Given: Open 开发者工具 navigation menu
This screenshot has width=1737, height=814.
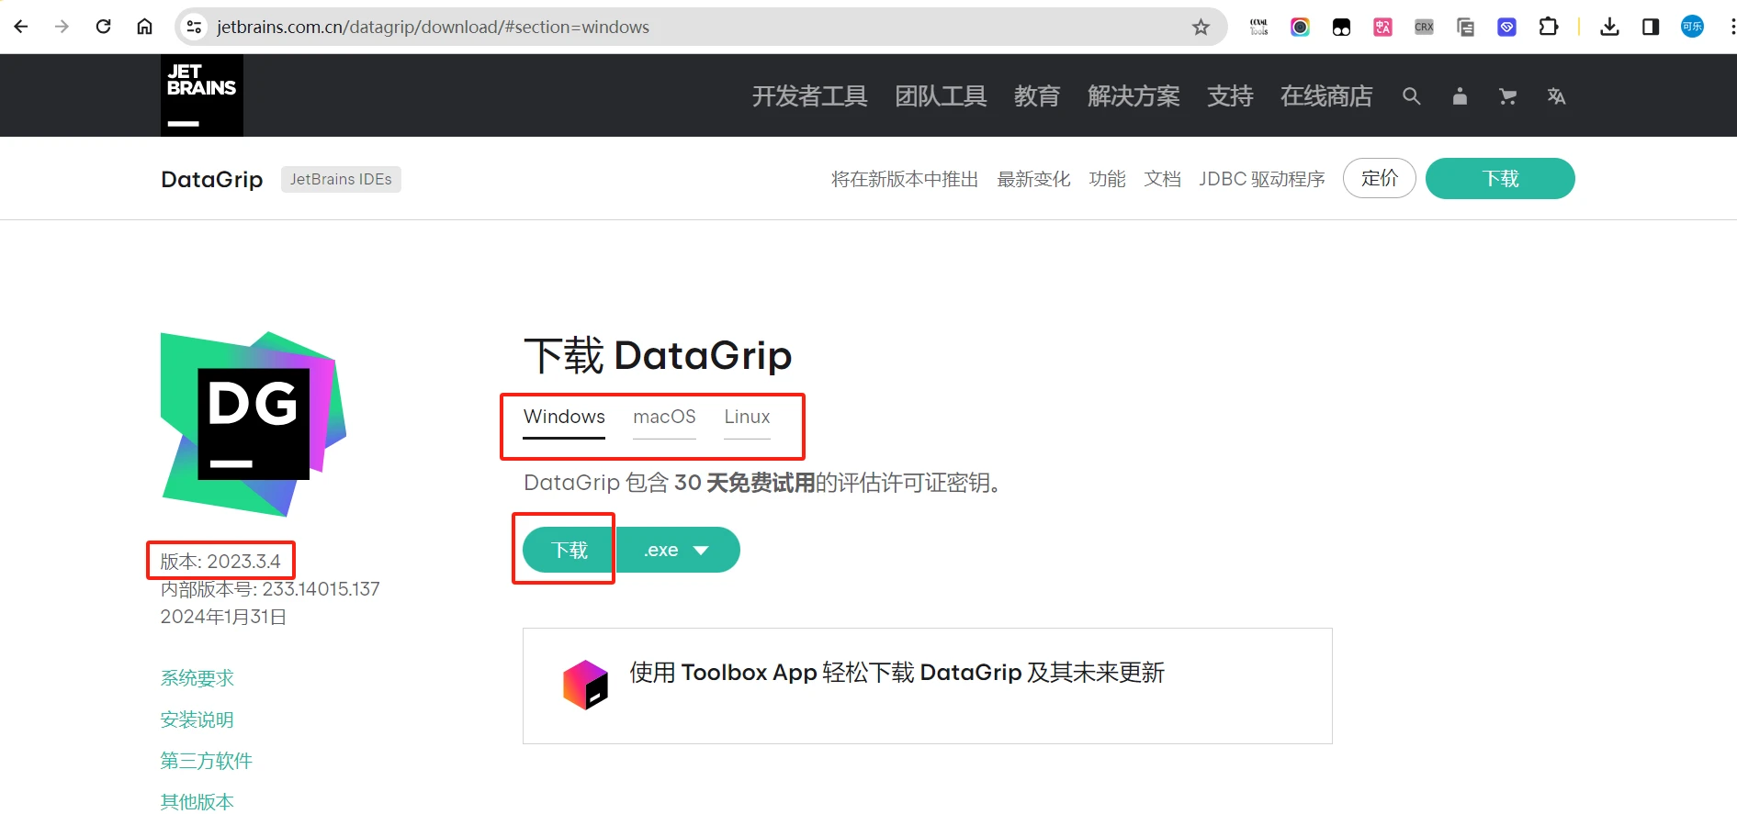Looking at the screenshot, I should [x=809, y=96].
